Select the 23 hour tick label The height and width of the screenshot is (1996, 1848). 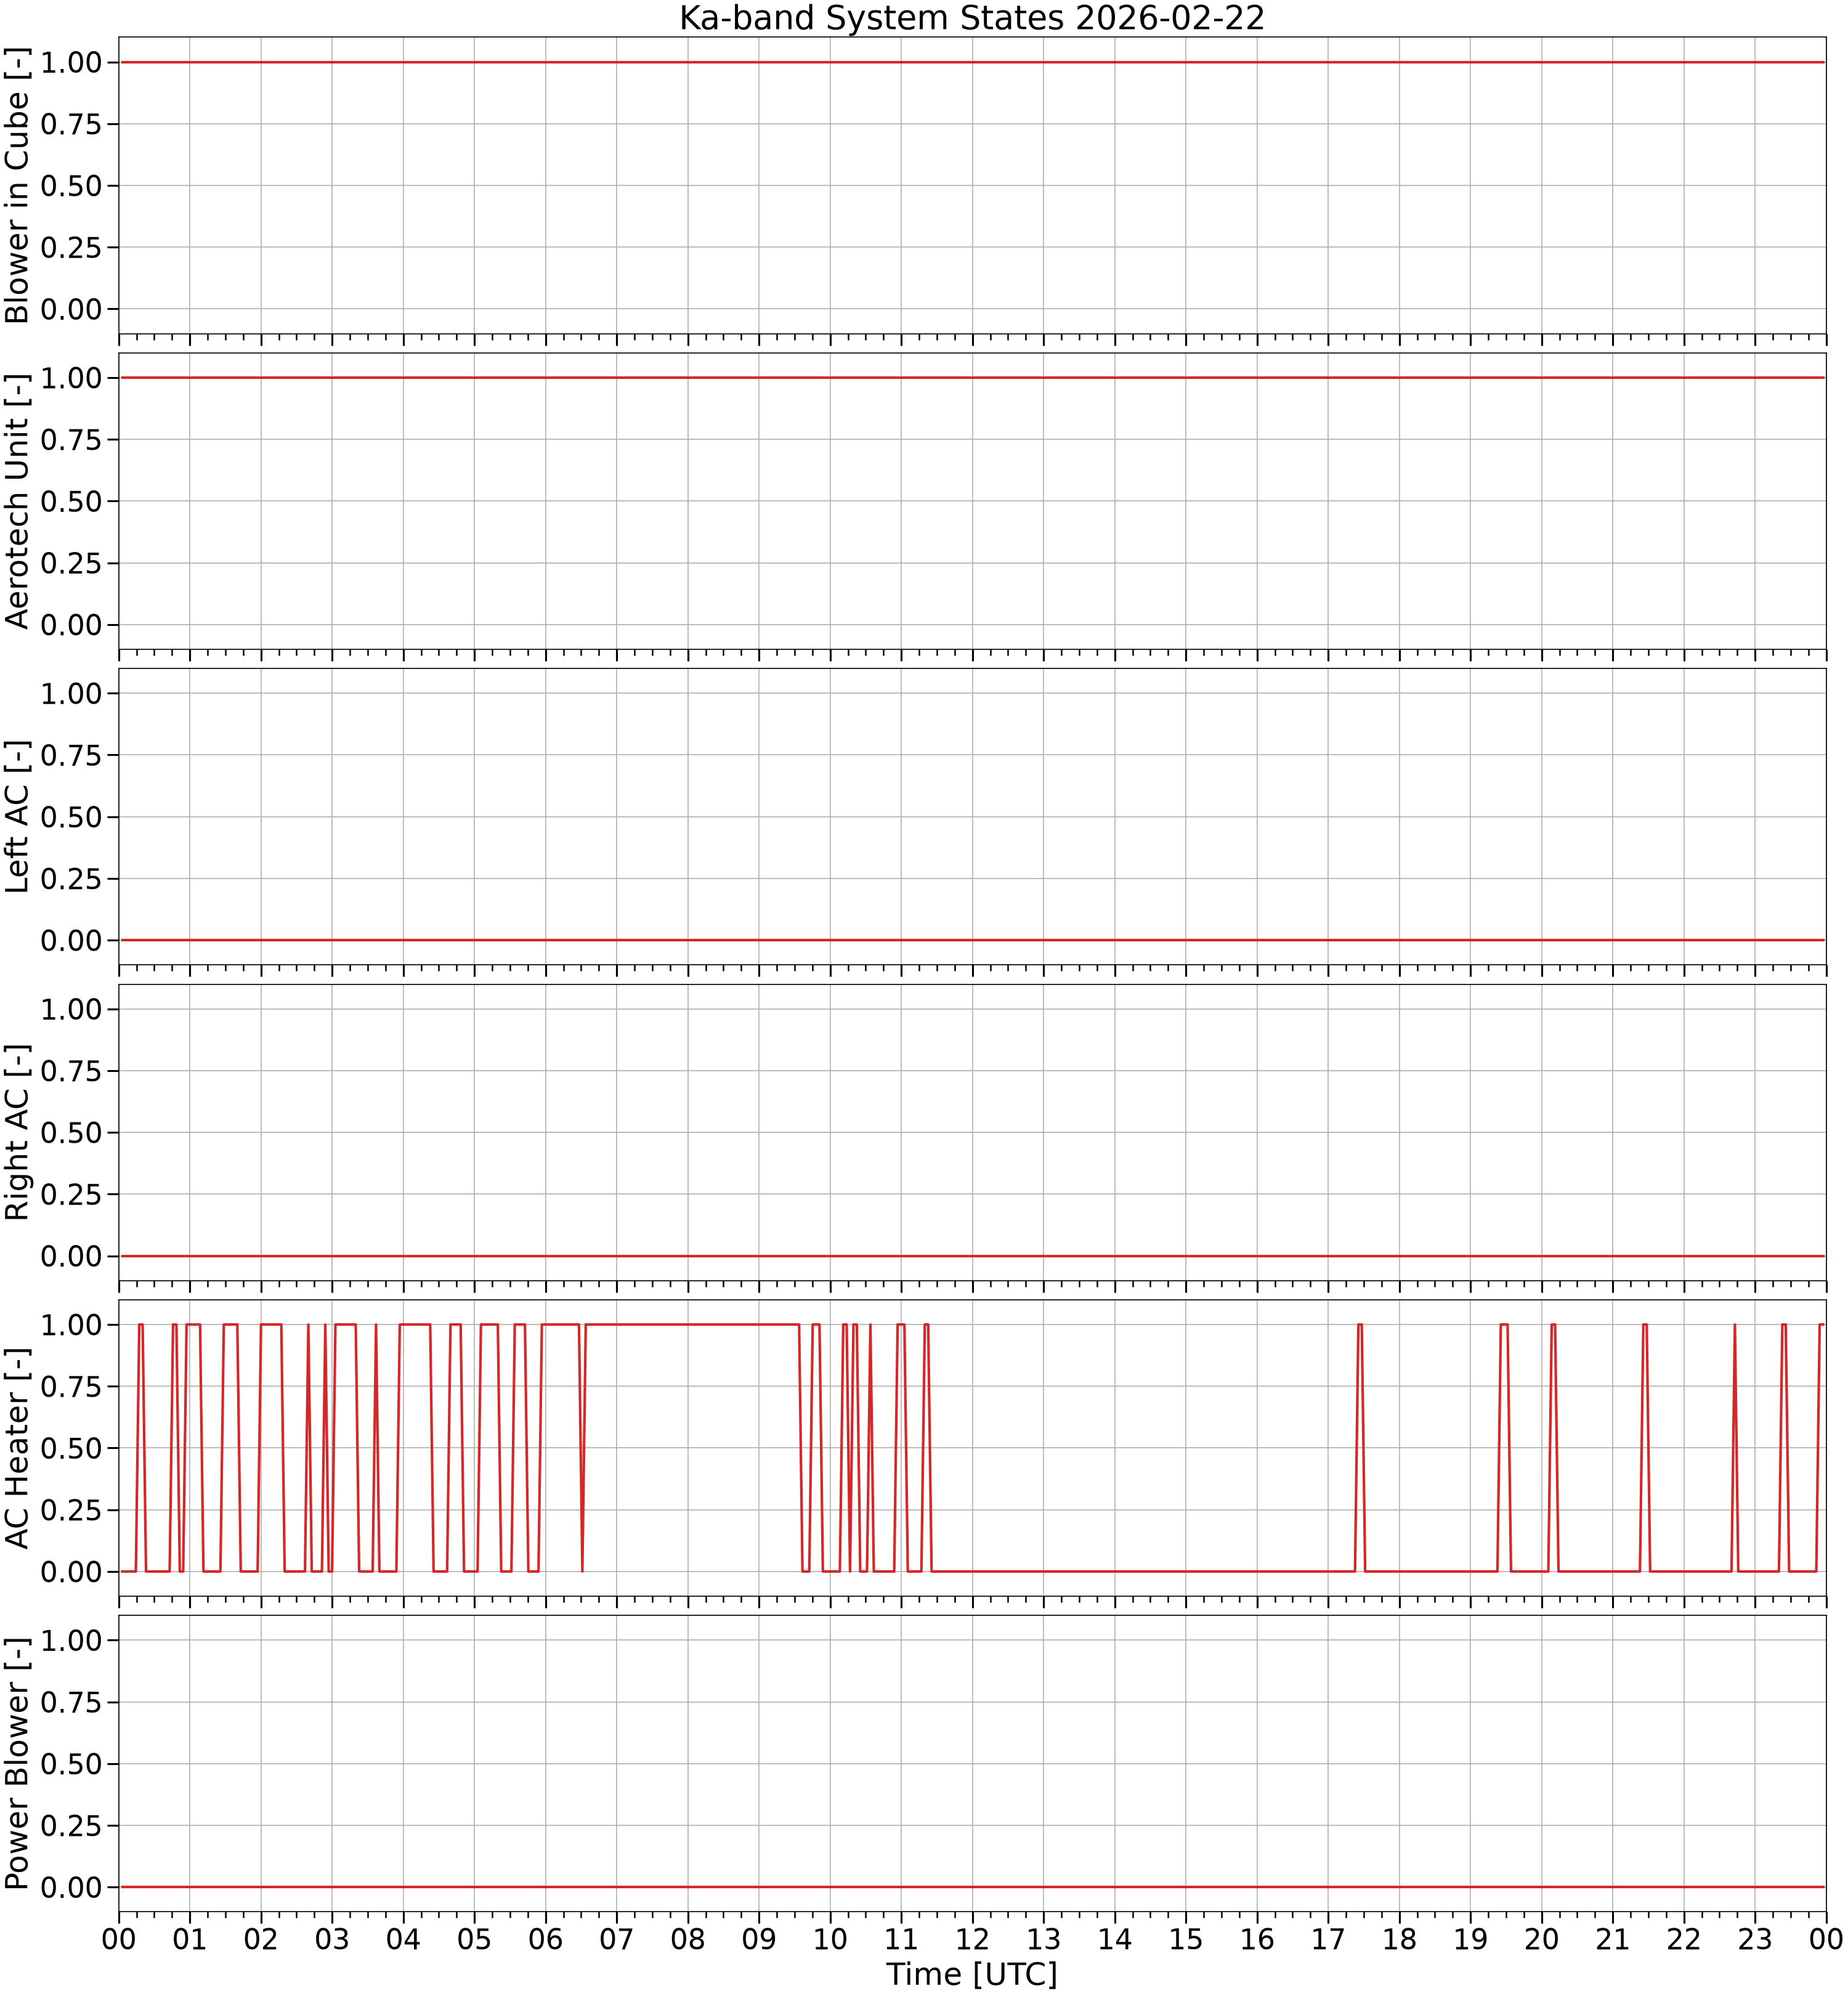[x=1755, y=1939]
